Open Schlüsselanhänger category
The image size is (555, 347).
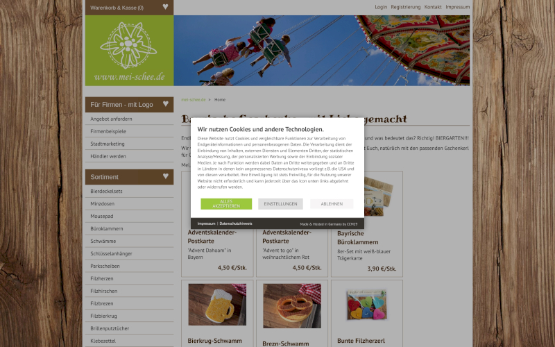tap(111, 253)
